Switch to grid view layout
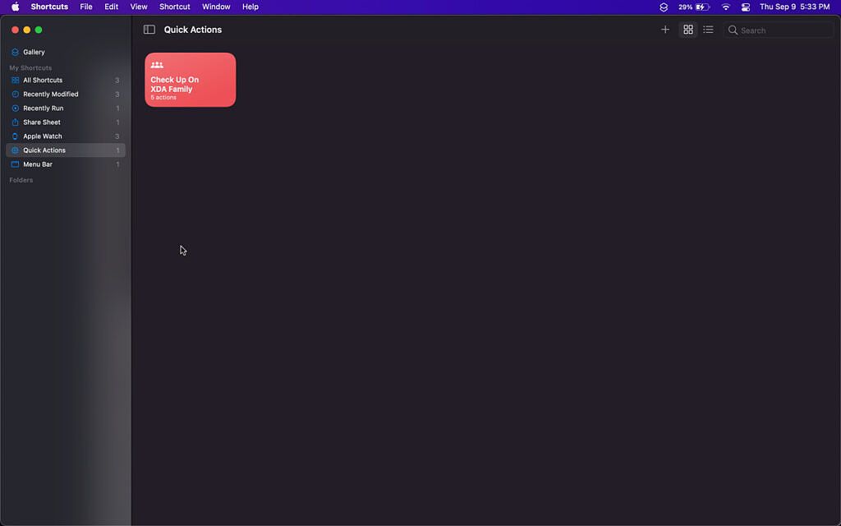Viewport: 841px width, 526px height. click(688, 29)
